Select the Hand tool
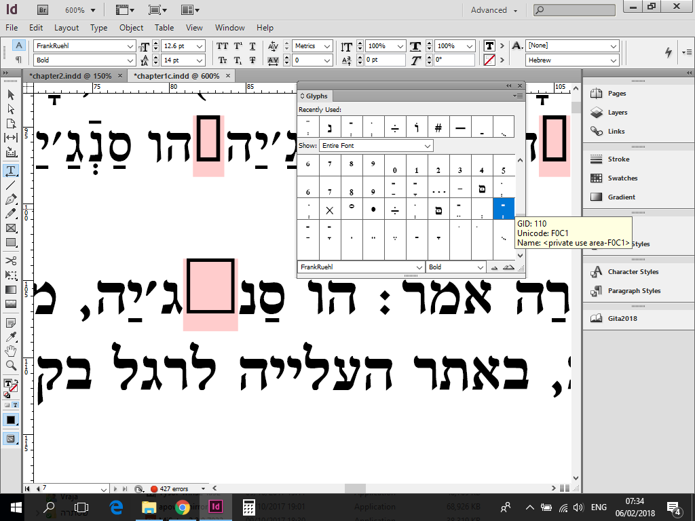The image size is (695, 521). (x=11, y=351)
